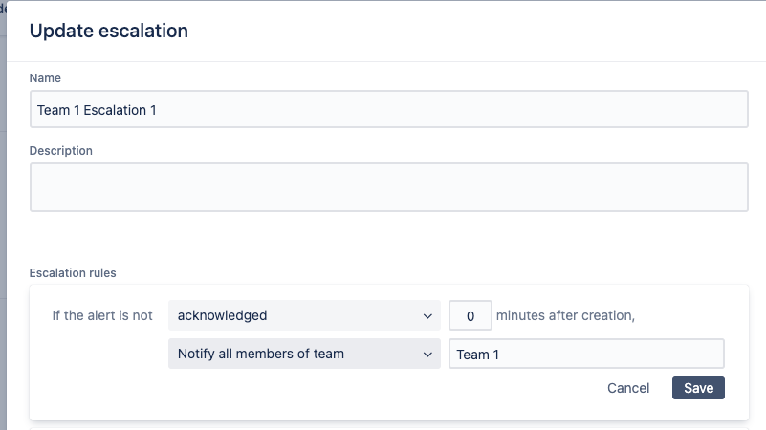Click the chevron arrow on the acknowledged dropdown

point(427,315)
